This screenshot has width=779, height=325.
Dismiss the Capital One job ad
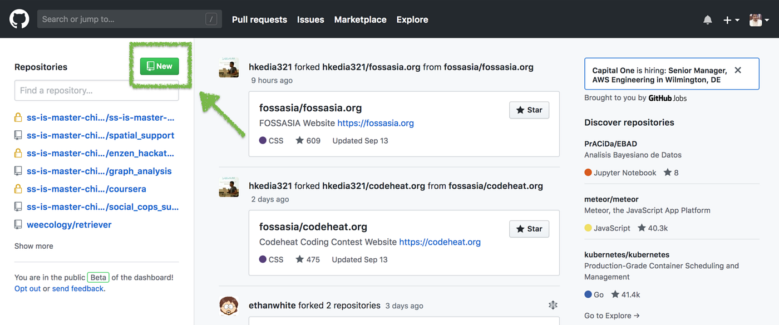738,70
